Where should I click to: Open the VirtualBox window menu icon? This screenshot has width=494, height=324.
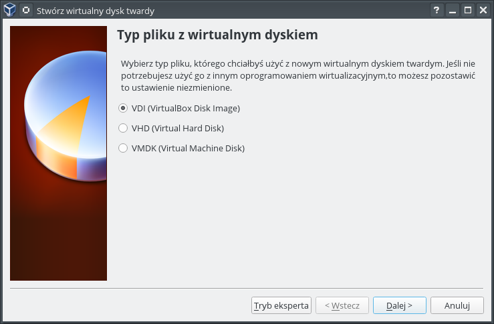[x=10, y=10]
